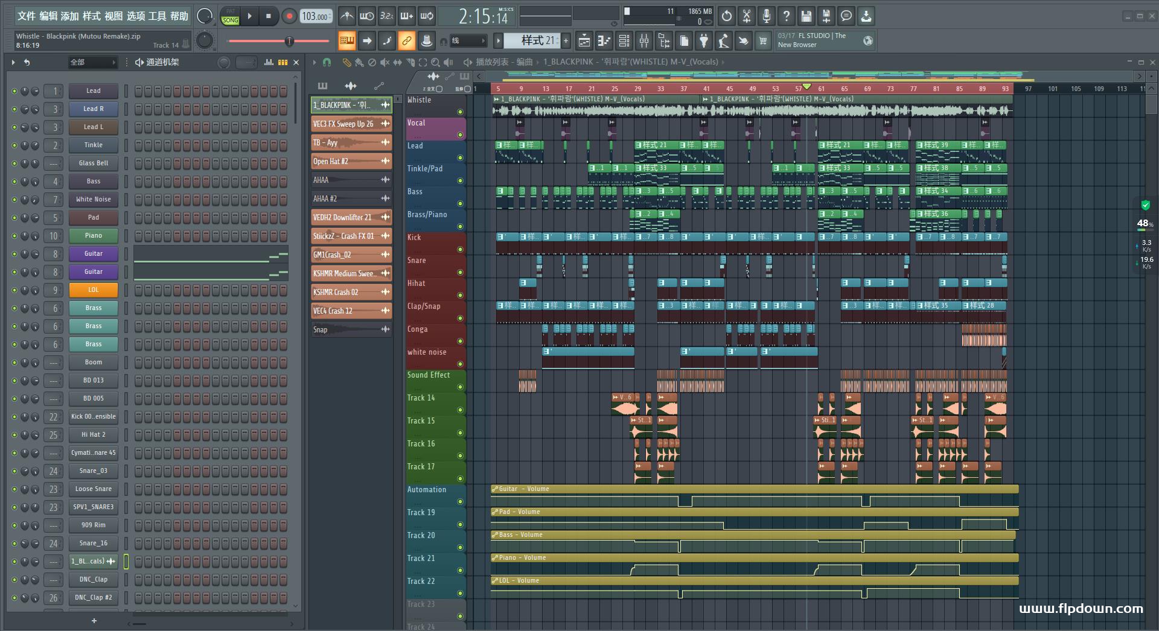
Task: Enable overdub (blend recording) icon
Action: (x=407, y=16)
